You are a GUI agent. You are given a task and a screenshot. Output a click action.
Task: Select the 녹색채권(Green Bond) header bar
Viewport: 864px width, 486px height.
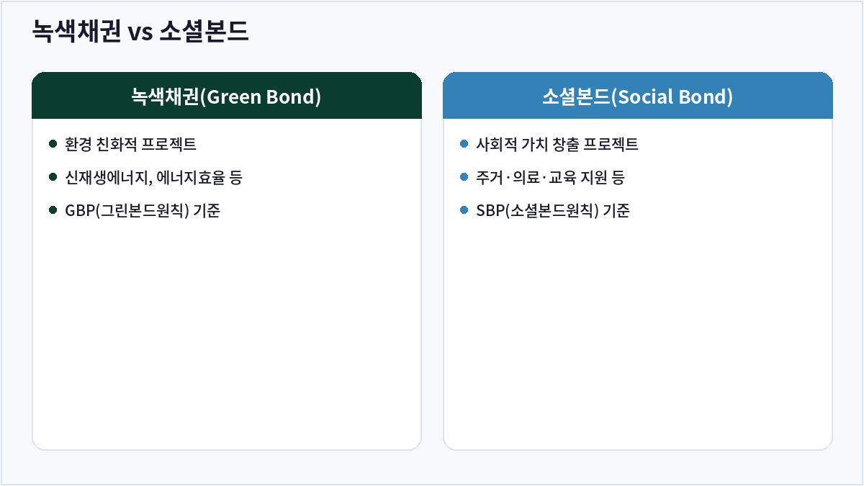pos(227,96)
